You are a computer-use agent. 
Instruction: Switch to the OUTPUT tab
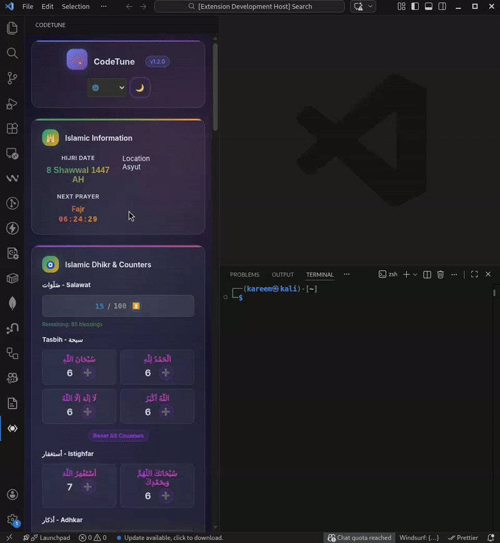pos(282,275)
